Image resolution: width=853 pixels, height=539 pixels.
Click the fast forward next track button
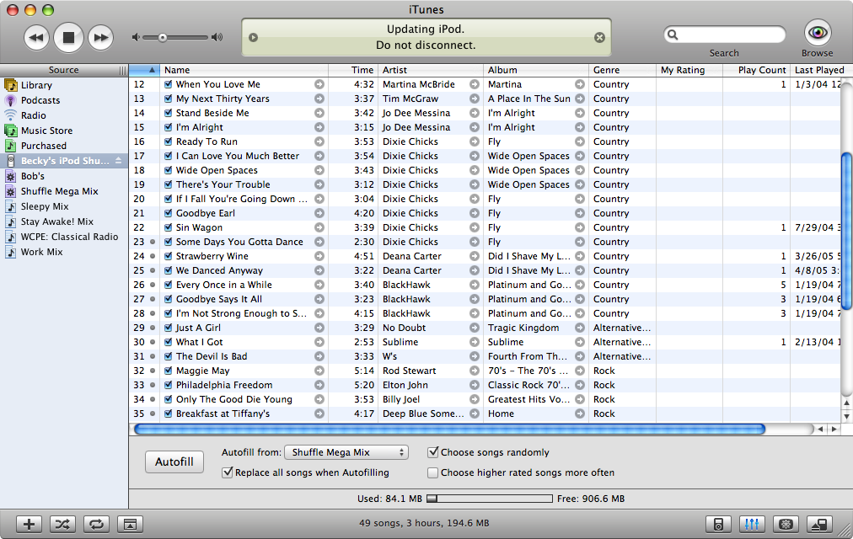click(100, 38)
